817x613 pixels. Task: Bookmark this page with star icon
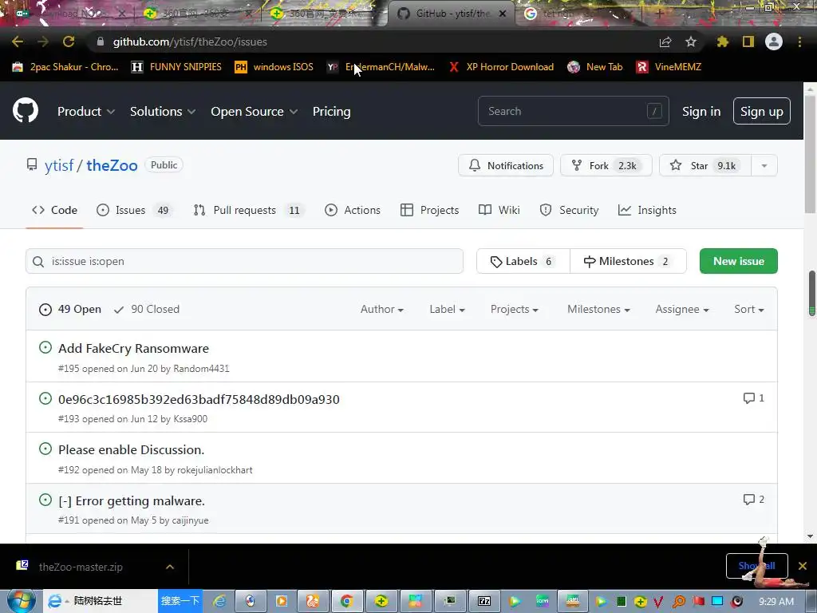coord(691,42)
